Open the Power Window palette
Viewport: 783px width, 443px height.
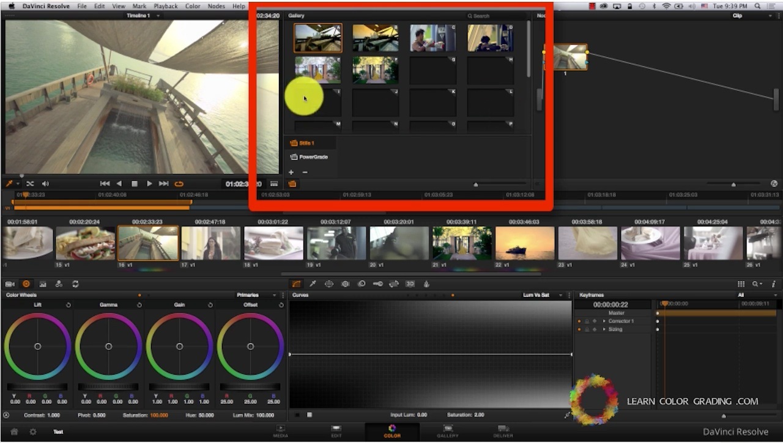(329, 284)
